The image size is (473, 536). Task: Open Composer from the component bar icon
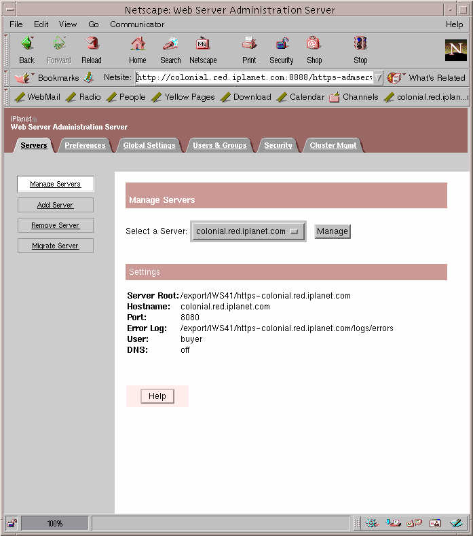pyautogui.click(x=456, y=523)
